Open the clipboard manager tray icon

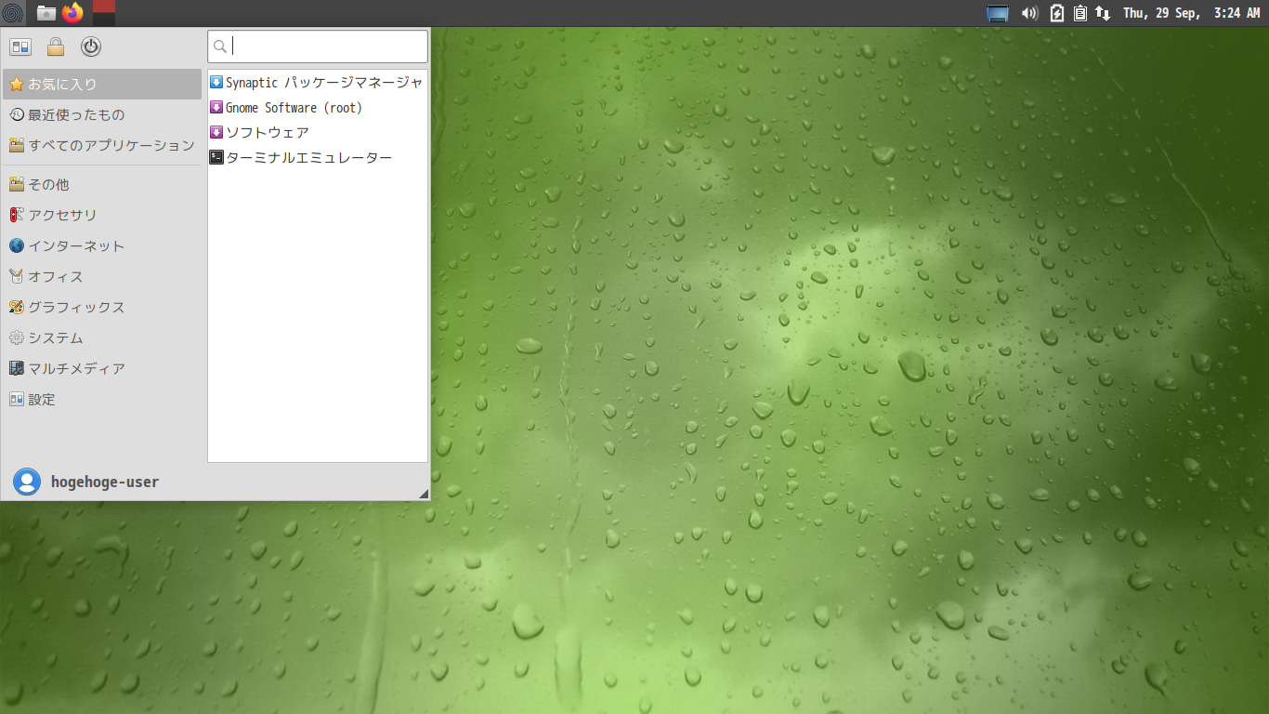[1080, 13]
